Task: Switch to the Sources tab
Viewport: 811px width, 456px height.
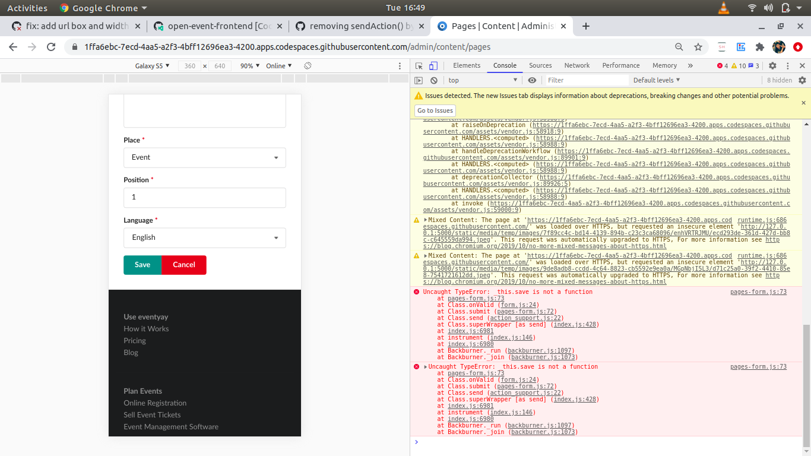Action: pos(540,65)
